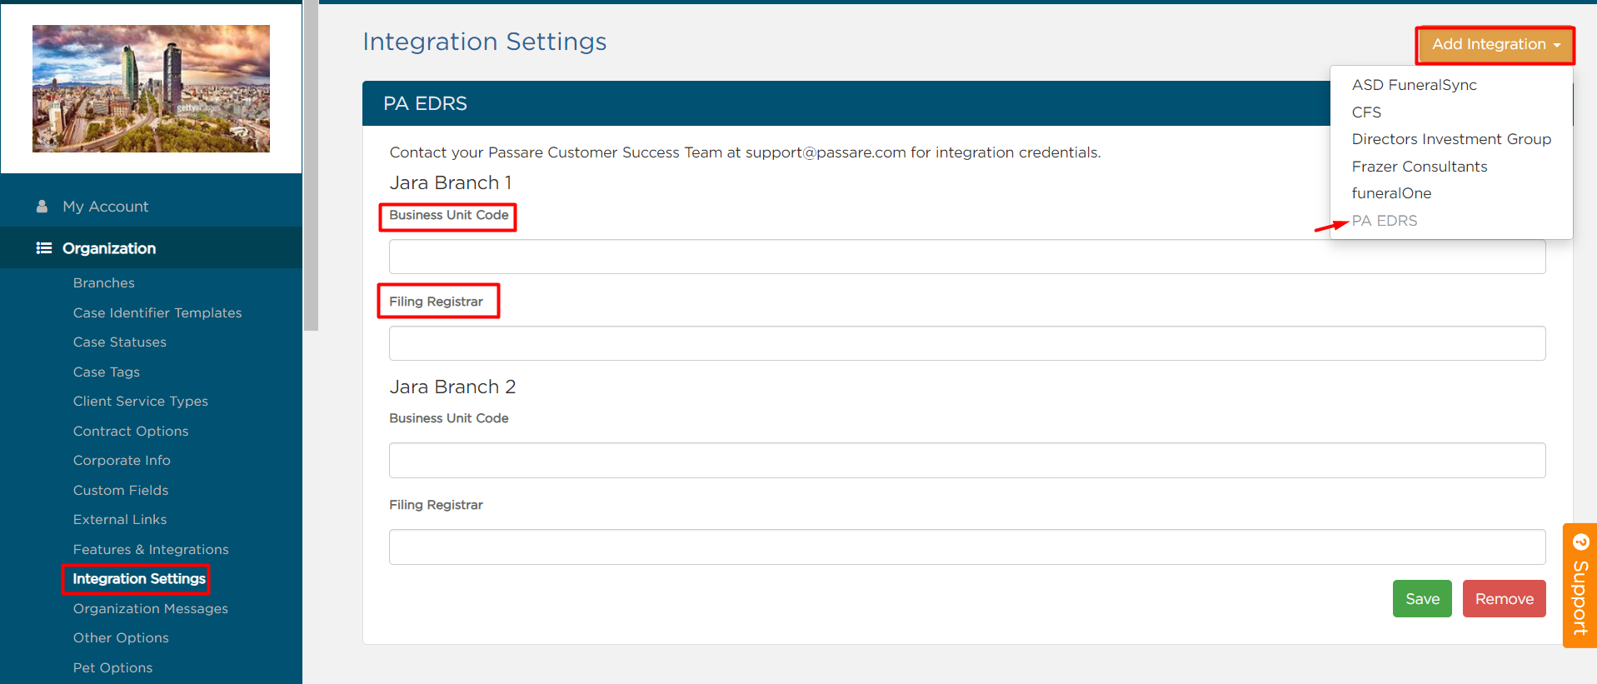Click the green Save button
Image resolution: width=1597 pixels, height=684 pixels.
coord(1421,599)
